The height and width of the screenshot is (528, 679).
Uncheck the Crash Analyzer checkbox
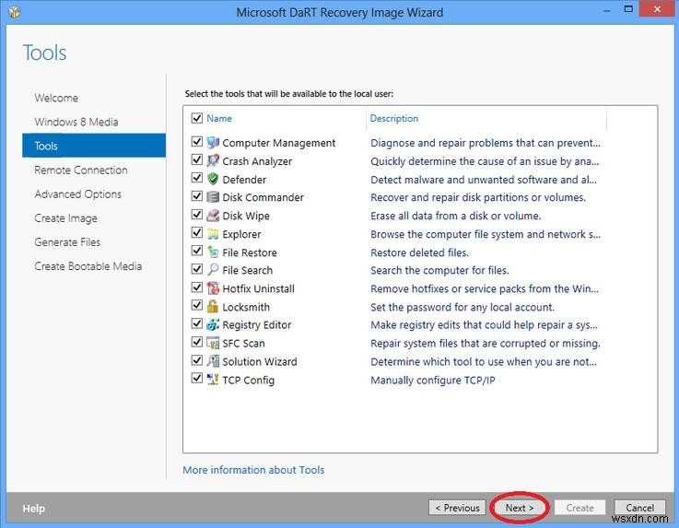(x=196, y=159)
